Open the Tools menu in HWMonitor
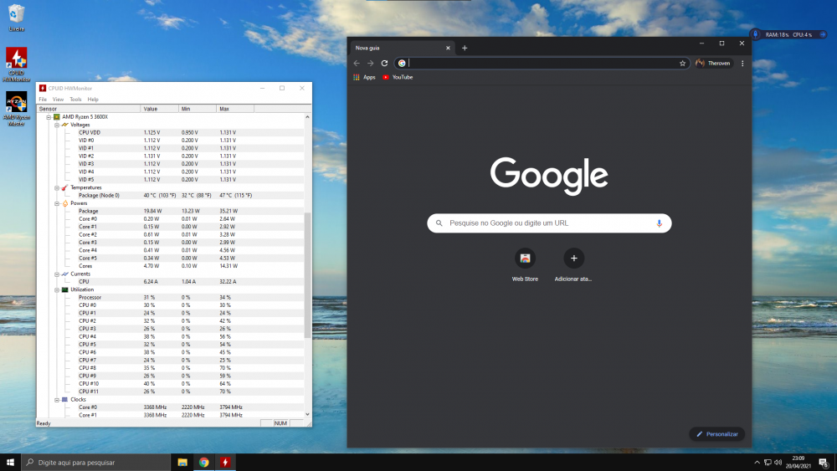 click(x=75, y=100)
